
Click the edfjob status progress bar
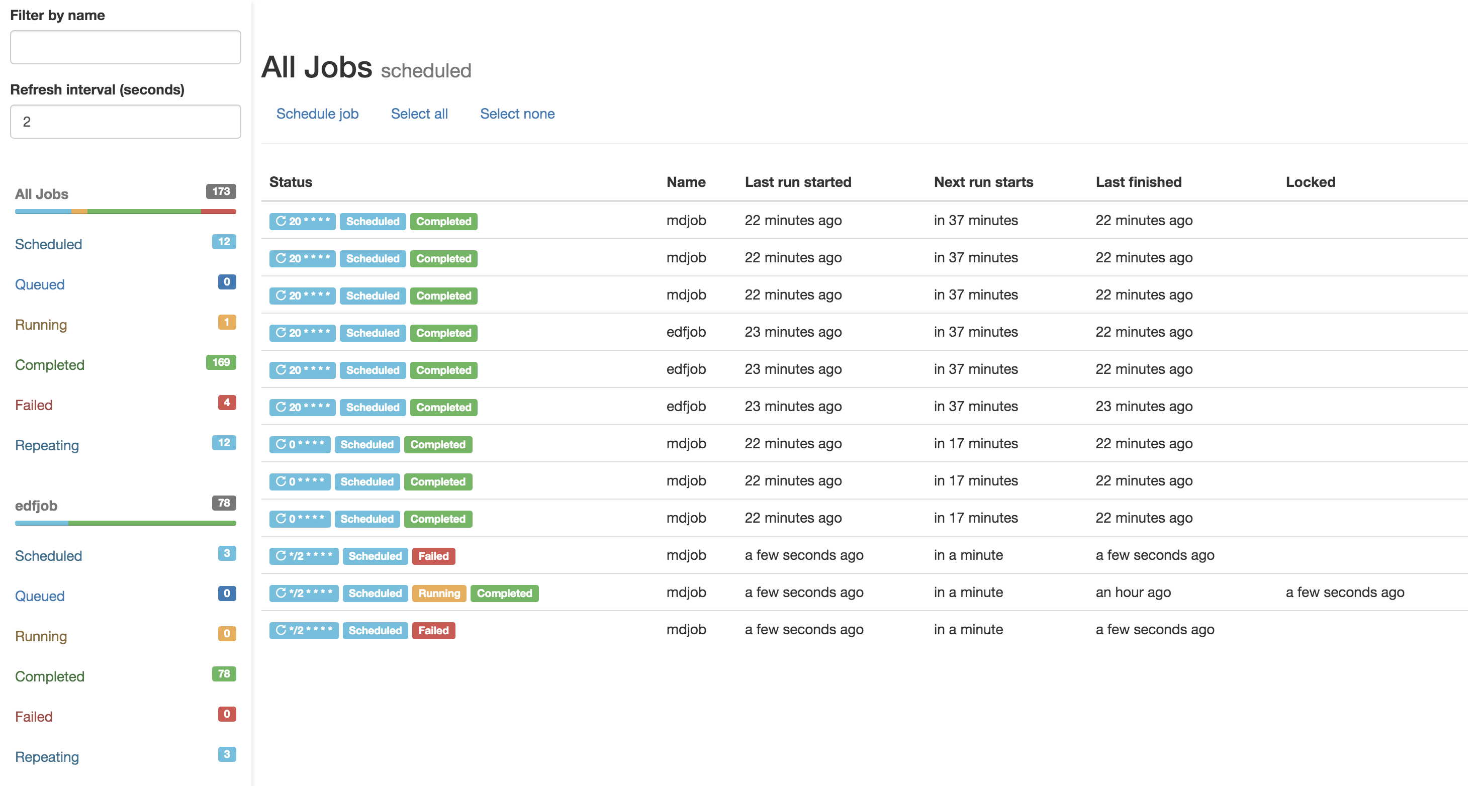pos(125,523)
